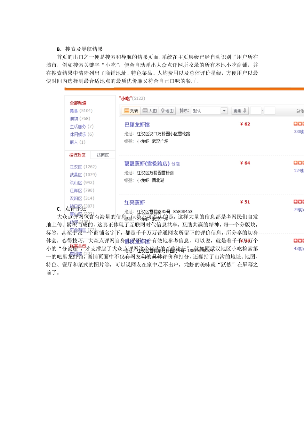Select the 按行政区 tab
Screen dimensions: 304x431
coord(77,155)
